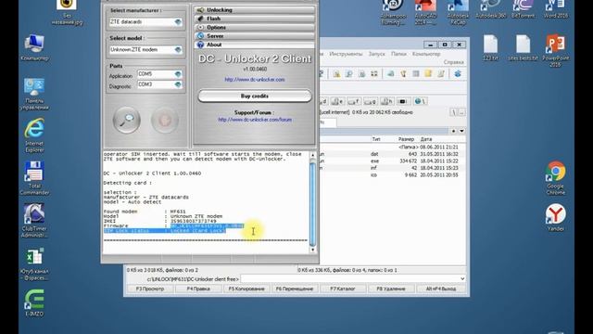Screen dimensions: 593x334
Task: Click the log scrollbar thumb
Action: [x=312, y=203]
